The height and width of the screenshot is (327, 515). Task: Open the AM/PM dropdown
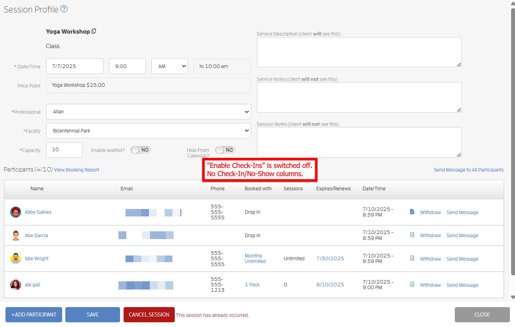(170, 66)
